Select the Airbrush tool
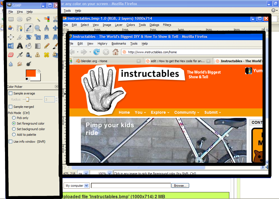The width and height of the screenshot is (279, 199). [20, 55]
